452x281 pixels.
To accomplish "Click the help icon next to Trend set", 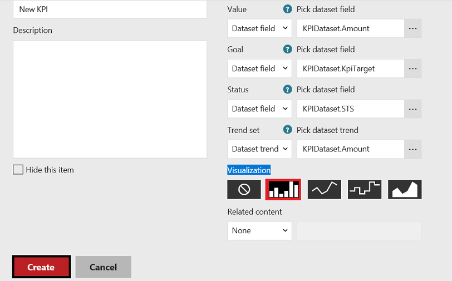I will click(288, 130).
